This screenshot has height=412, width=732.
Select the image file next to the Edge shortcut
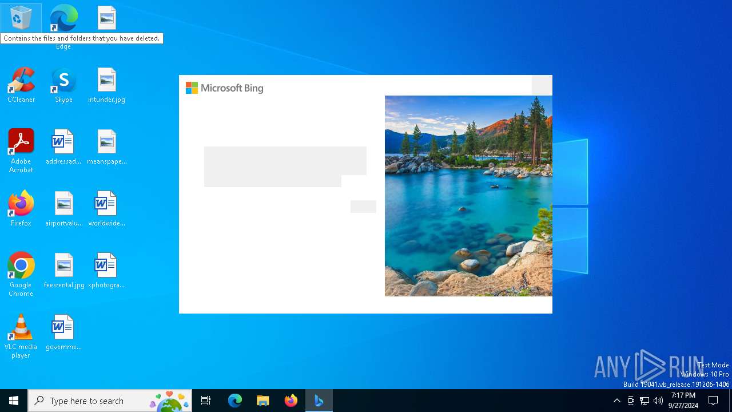tap(106, 18)
